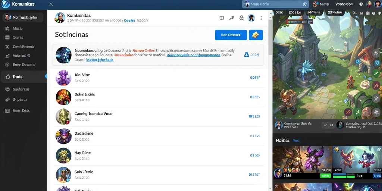Open the Voodorion item in the top bar

tap(344, 4)
